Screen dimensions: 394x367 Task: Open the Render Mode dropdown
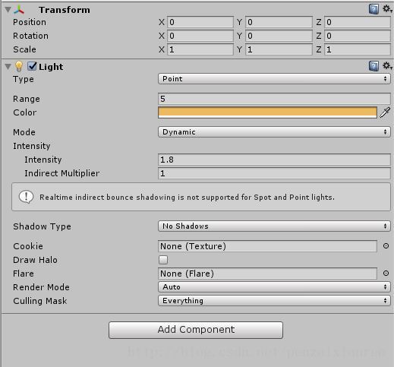[274, 287]
